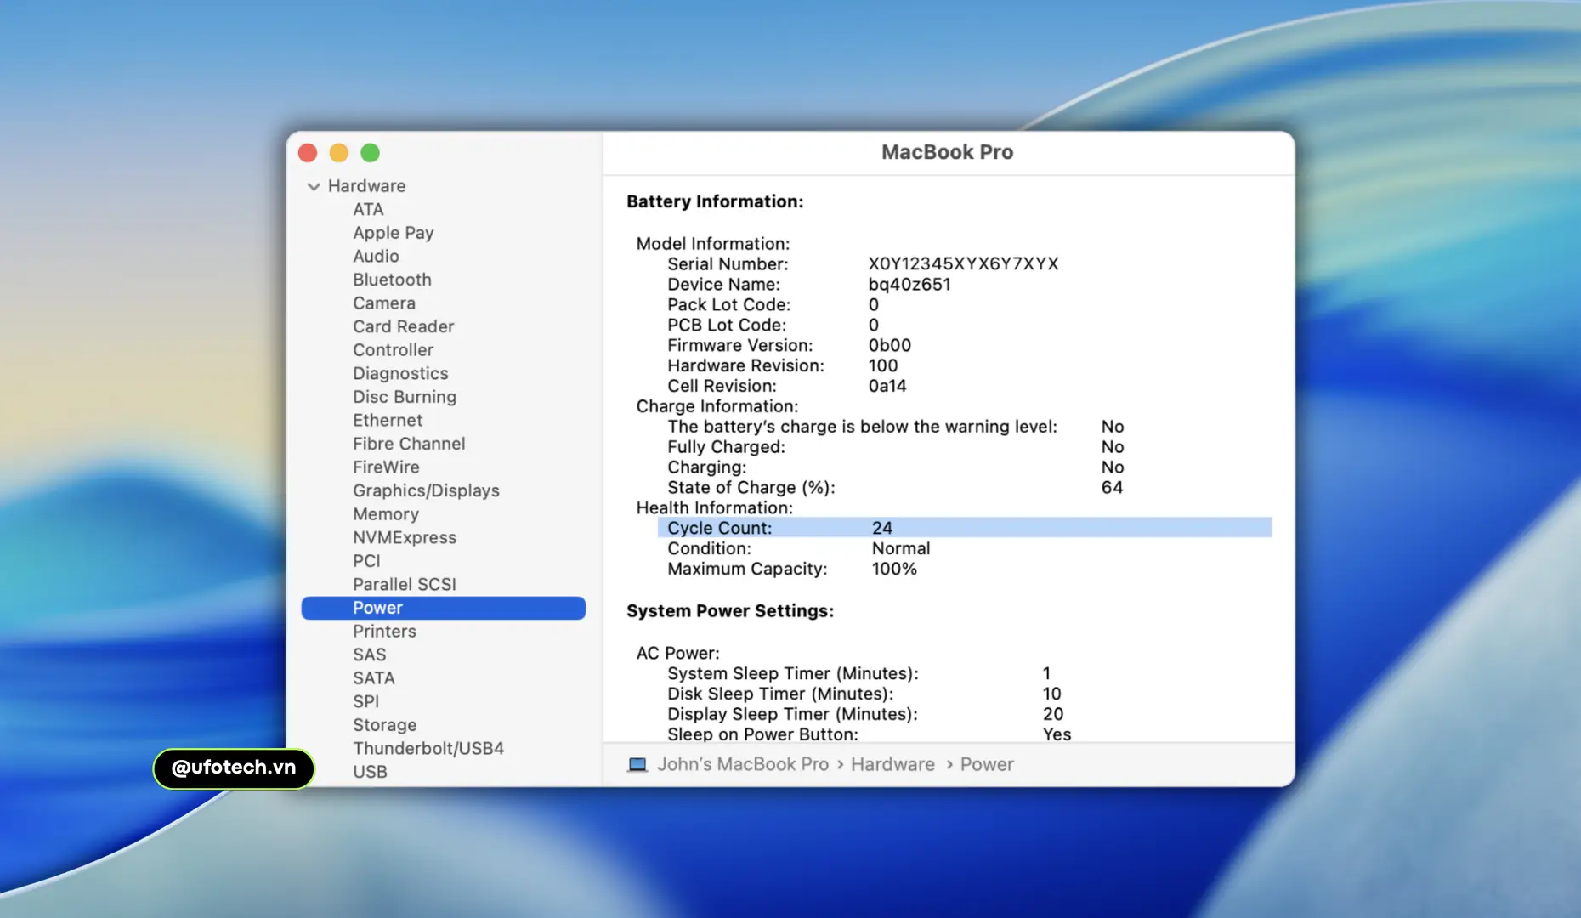Screen dimensions: 1581x918
Task: Select the Cycle Count row
Action: 965,528
